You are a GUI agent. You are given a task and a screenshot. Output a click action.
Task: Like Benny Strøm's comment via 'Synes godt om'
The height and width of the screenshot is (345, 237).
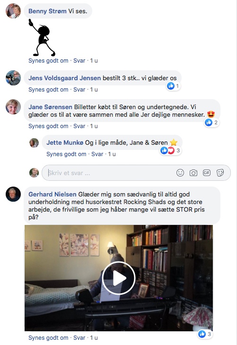[48, 61]
